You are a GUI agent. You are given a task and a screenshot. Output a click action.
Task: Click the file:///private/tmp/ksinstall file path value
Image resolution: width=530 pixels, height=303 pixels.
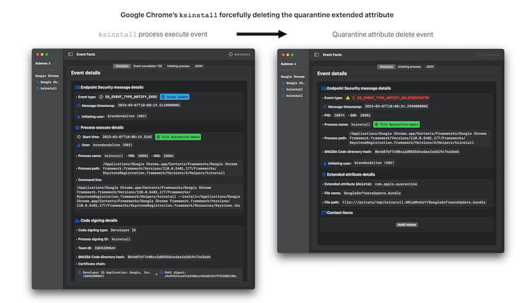414,203
